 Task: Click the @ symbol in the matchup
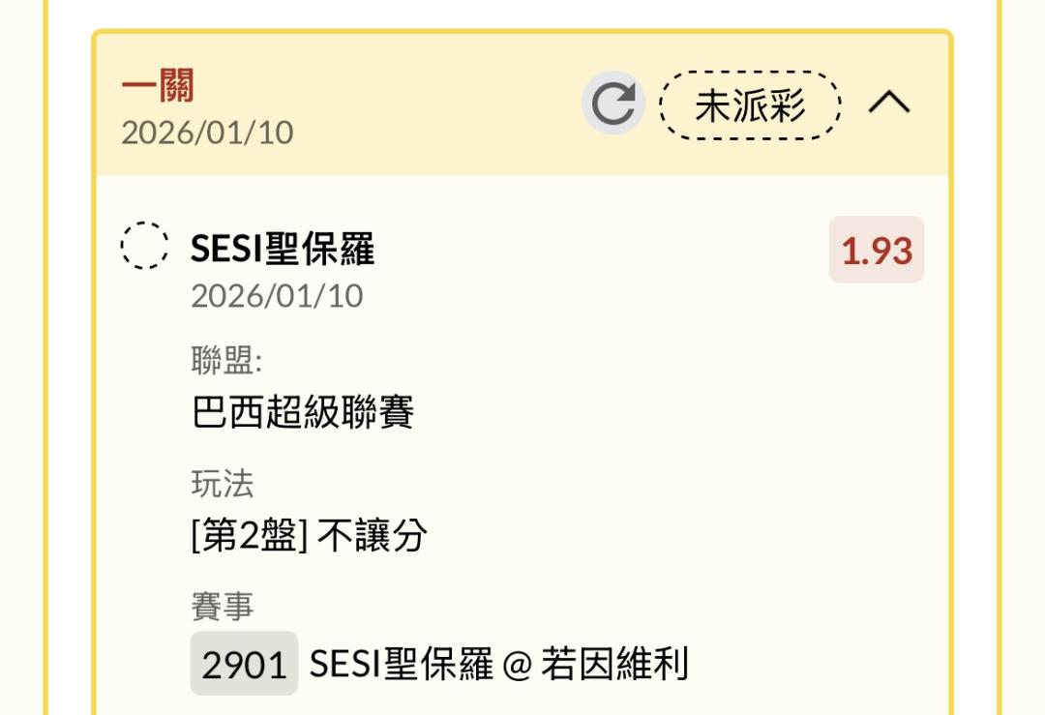(x=518, y=666)
